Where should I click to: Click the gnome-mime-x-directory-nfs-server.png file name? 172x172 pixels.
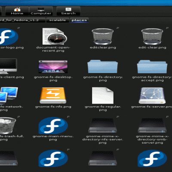[103, 139]
